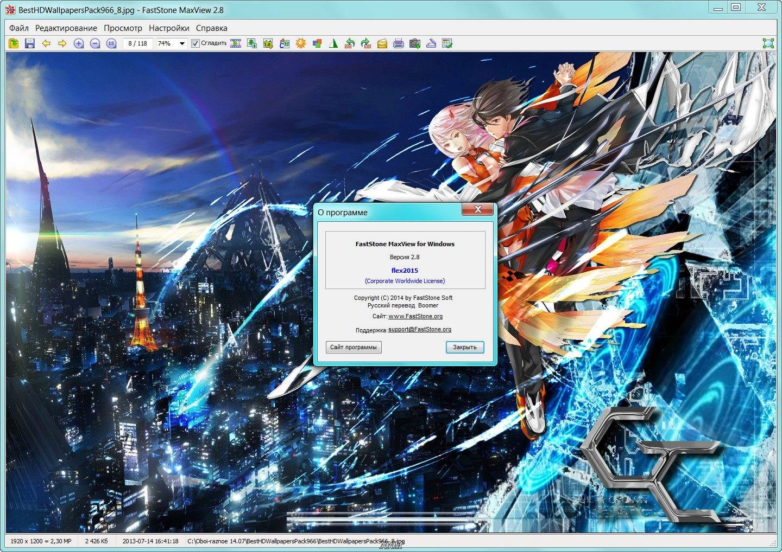
Task: Select the crop tool icon
Action: click(268, 43)
